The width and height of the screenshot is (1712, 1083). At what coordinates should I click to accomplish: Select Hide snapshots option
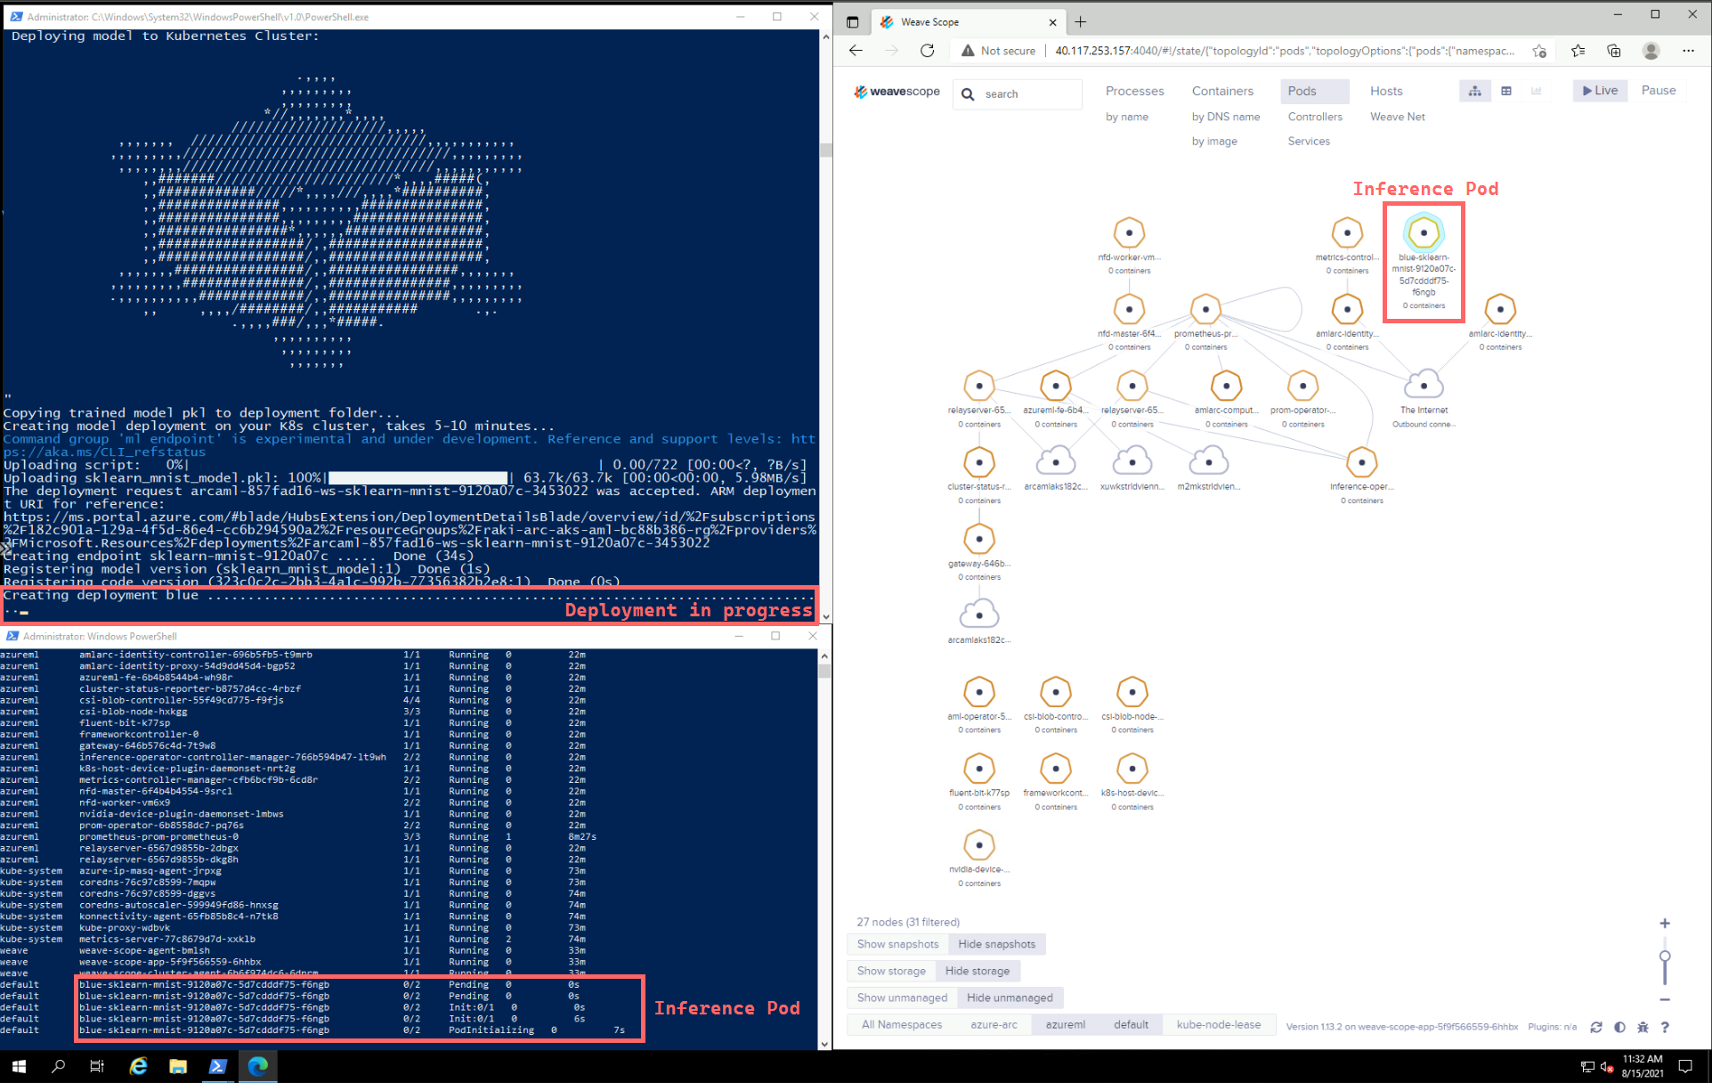tap(996, 944)
